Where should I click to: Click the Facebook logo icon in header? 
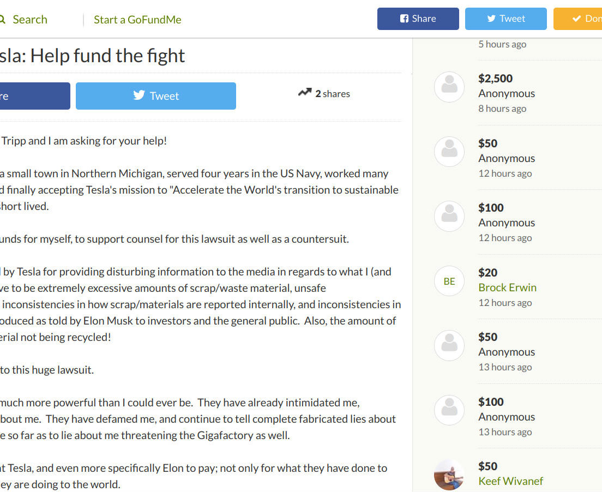click(x=404, y=19)
